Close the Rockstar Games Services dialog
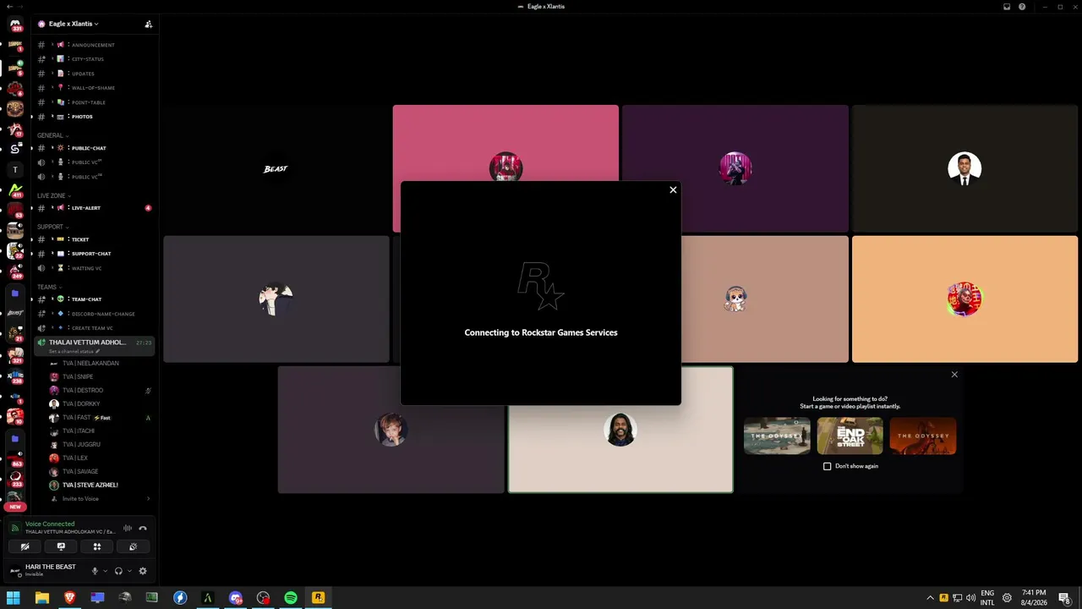 point(673,189)
